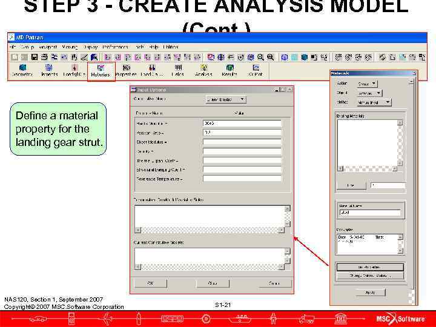This screenshot has width=436, height=327.
Task: Open the Constitutive Model dropdown
Action: point(226,99)
